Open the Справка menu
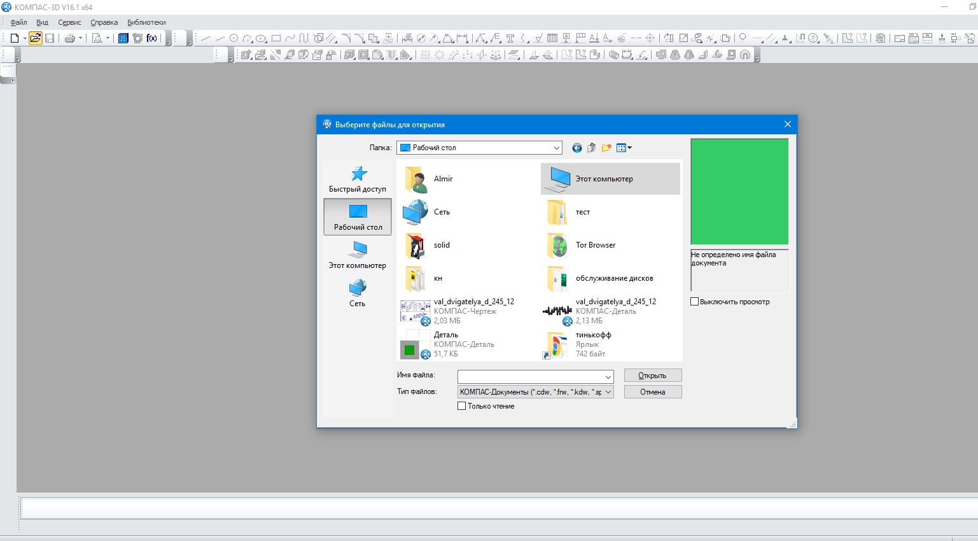This screenshot has height=541, width=978. [104, 22]
